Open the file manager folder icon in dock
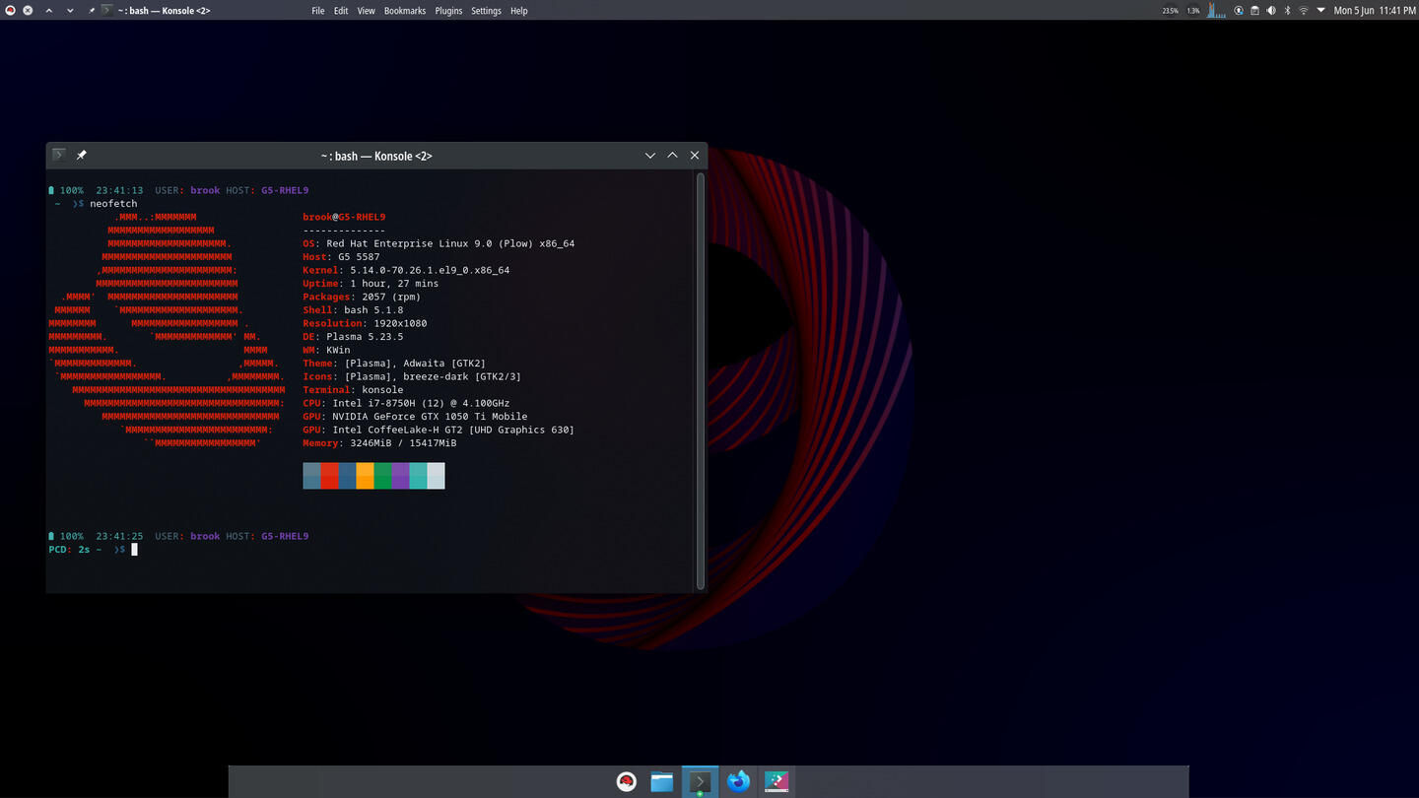Image resolution: width=1419 pixels, height=798 pixels. (x=662, y=781)
